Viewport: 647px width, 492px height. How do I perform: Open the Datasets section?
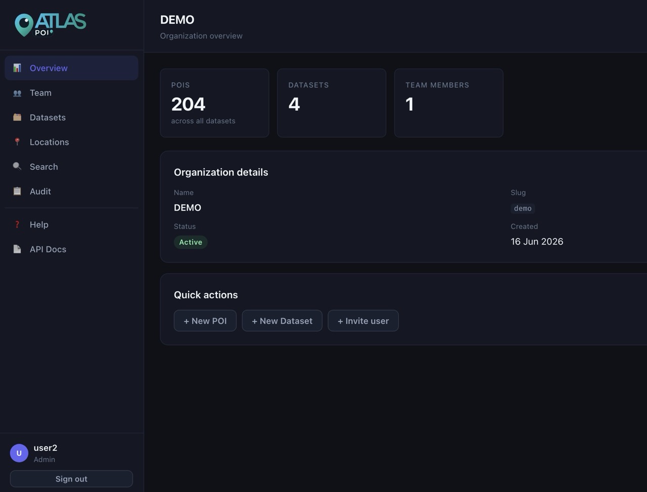[71, 117]
